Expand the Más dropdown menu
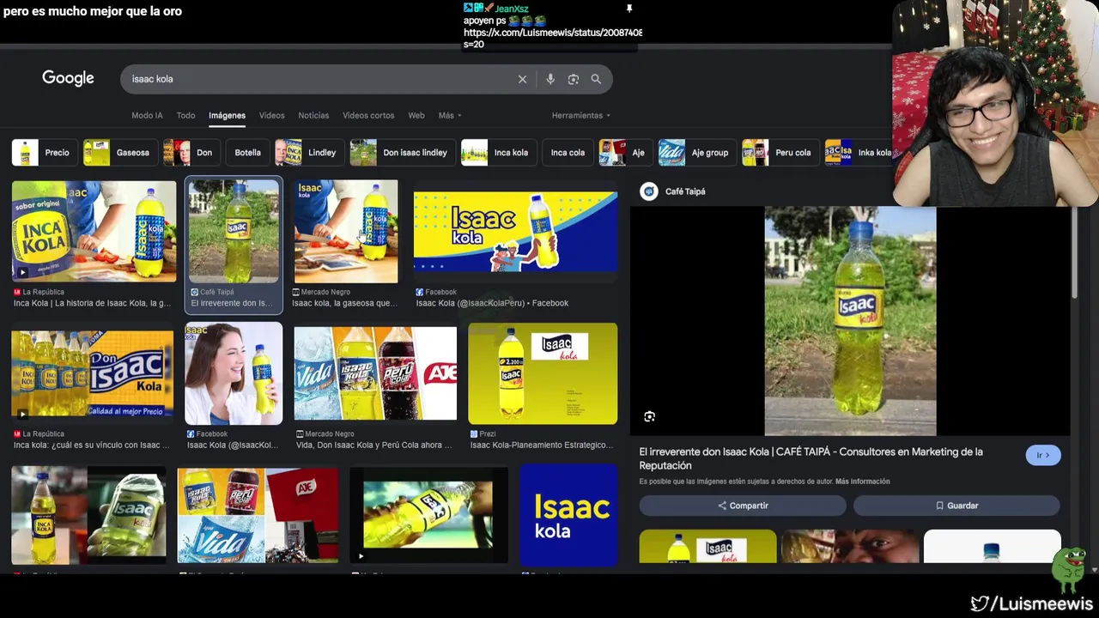The width and height of the screenshot is (1099, 618). coord(450,115)
